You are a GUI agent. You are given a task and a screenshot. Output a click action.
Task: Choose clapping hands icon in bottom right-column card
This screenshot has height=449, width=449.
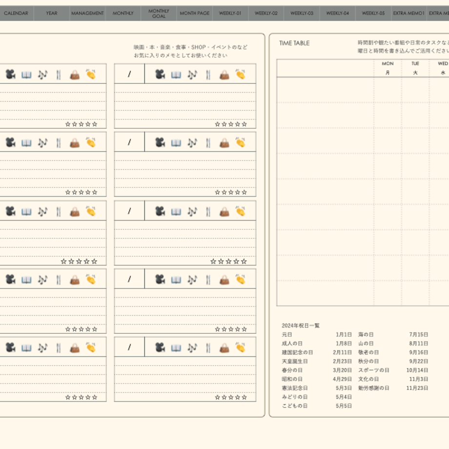point(241,347)
